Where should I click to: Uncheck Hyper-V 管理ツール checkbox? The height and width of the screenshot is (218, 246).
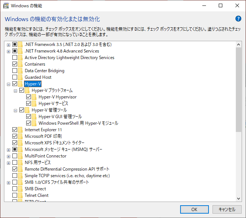[21, 110]
